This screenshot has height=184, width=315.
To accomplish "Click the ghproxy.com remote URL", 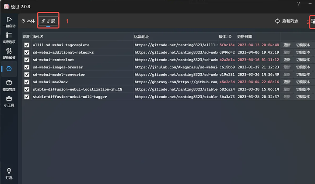I will (176, 82).
